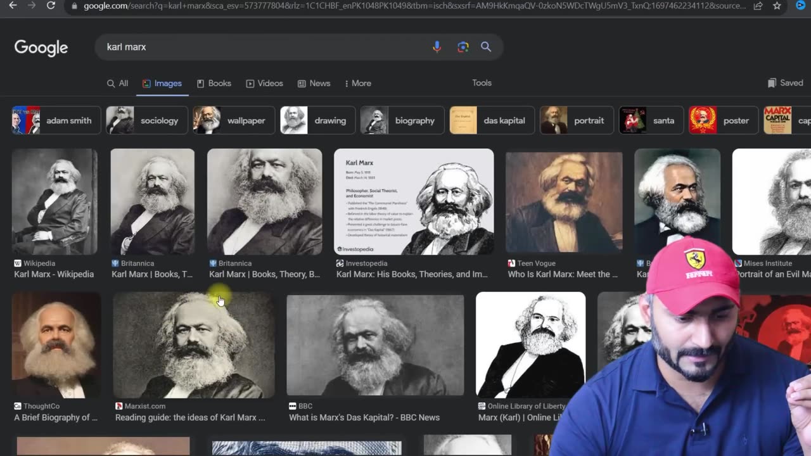Click 'Karl Marx | Books, Theory, B...' Britannica link

coord(265,274)
